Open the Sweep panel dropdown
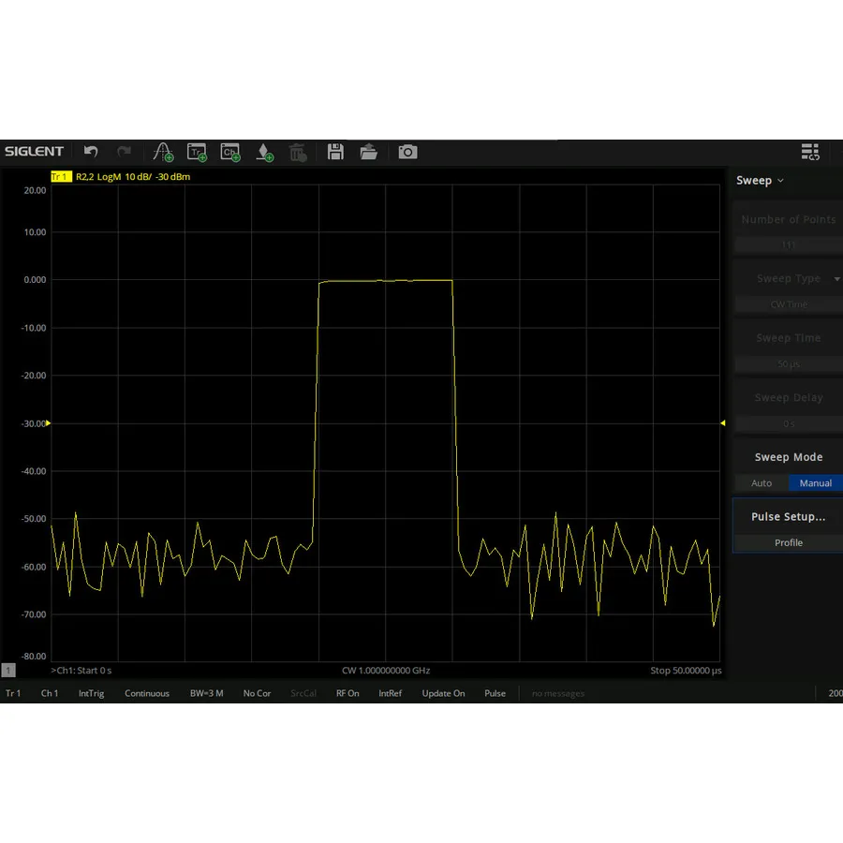Image resolution: width=843 pixels, height=843 pixels. click(761, 180)
